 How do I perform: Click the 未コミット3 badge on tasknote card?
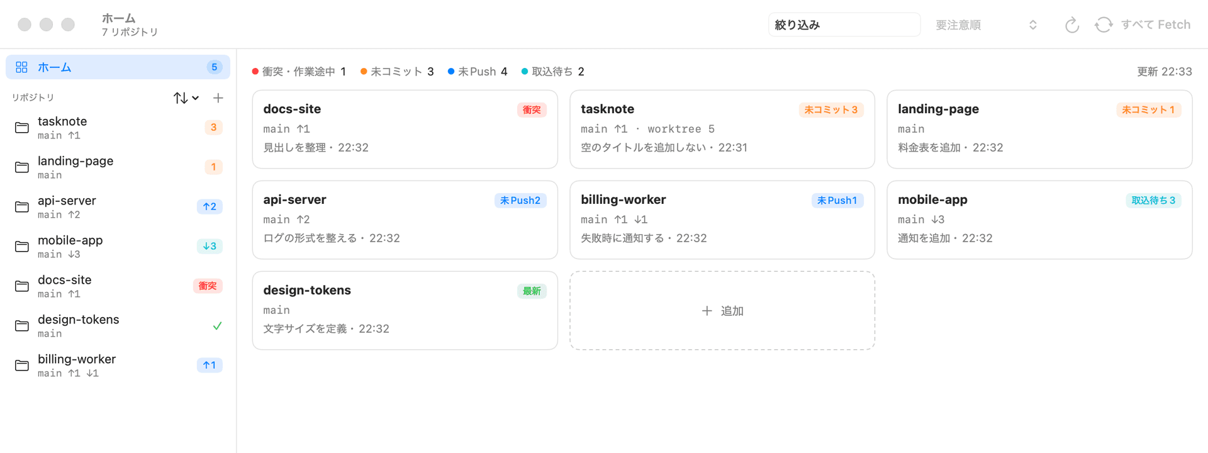[x=830, y=110]
